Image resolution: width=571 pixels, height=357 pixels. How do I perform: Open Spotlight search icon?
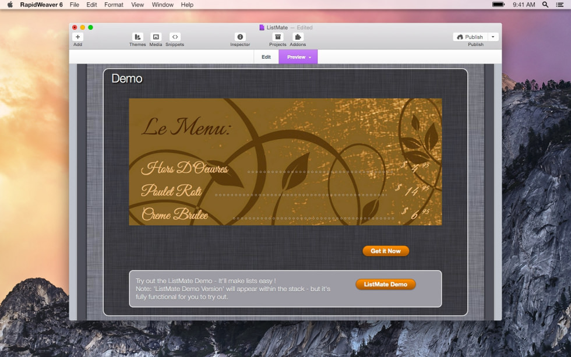[x=545, y=5]
